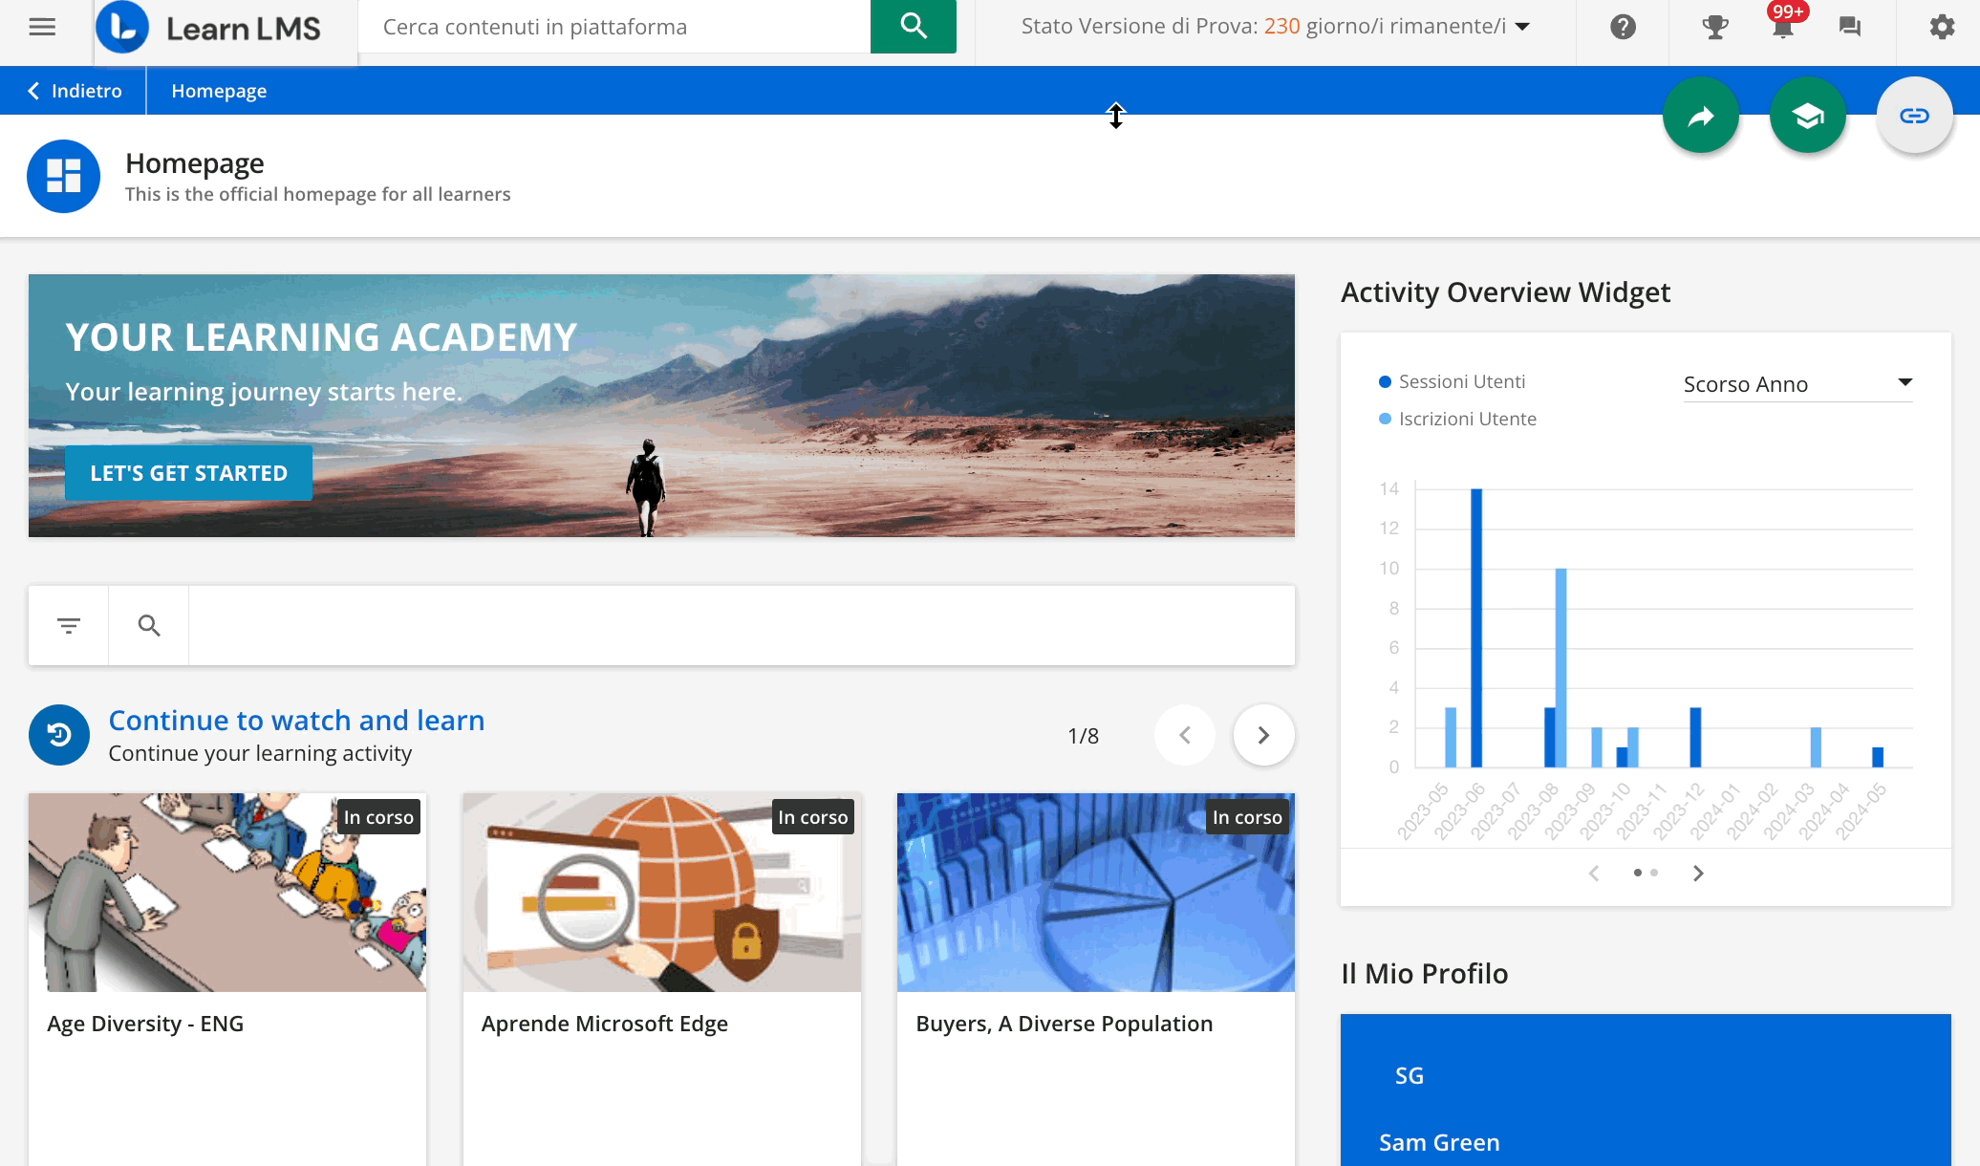The image size is (1980, 1166).
Task: Open Continue to watch and learn link
Action: click(x=296, y=720)
